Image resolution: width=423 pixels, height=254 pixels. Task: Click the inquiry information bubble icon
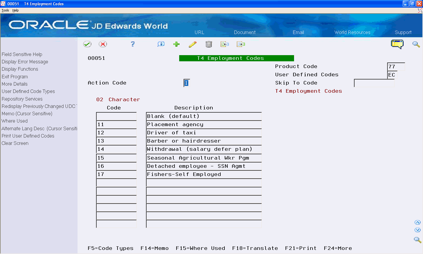click(x=161, y=44)
